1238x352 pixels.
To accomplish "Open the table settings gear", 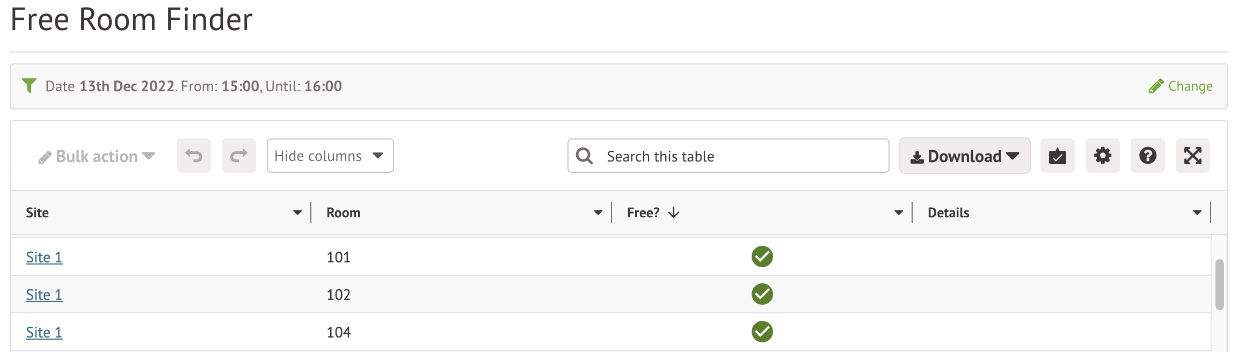I will point(1102,156).
